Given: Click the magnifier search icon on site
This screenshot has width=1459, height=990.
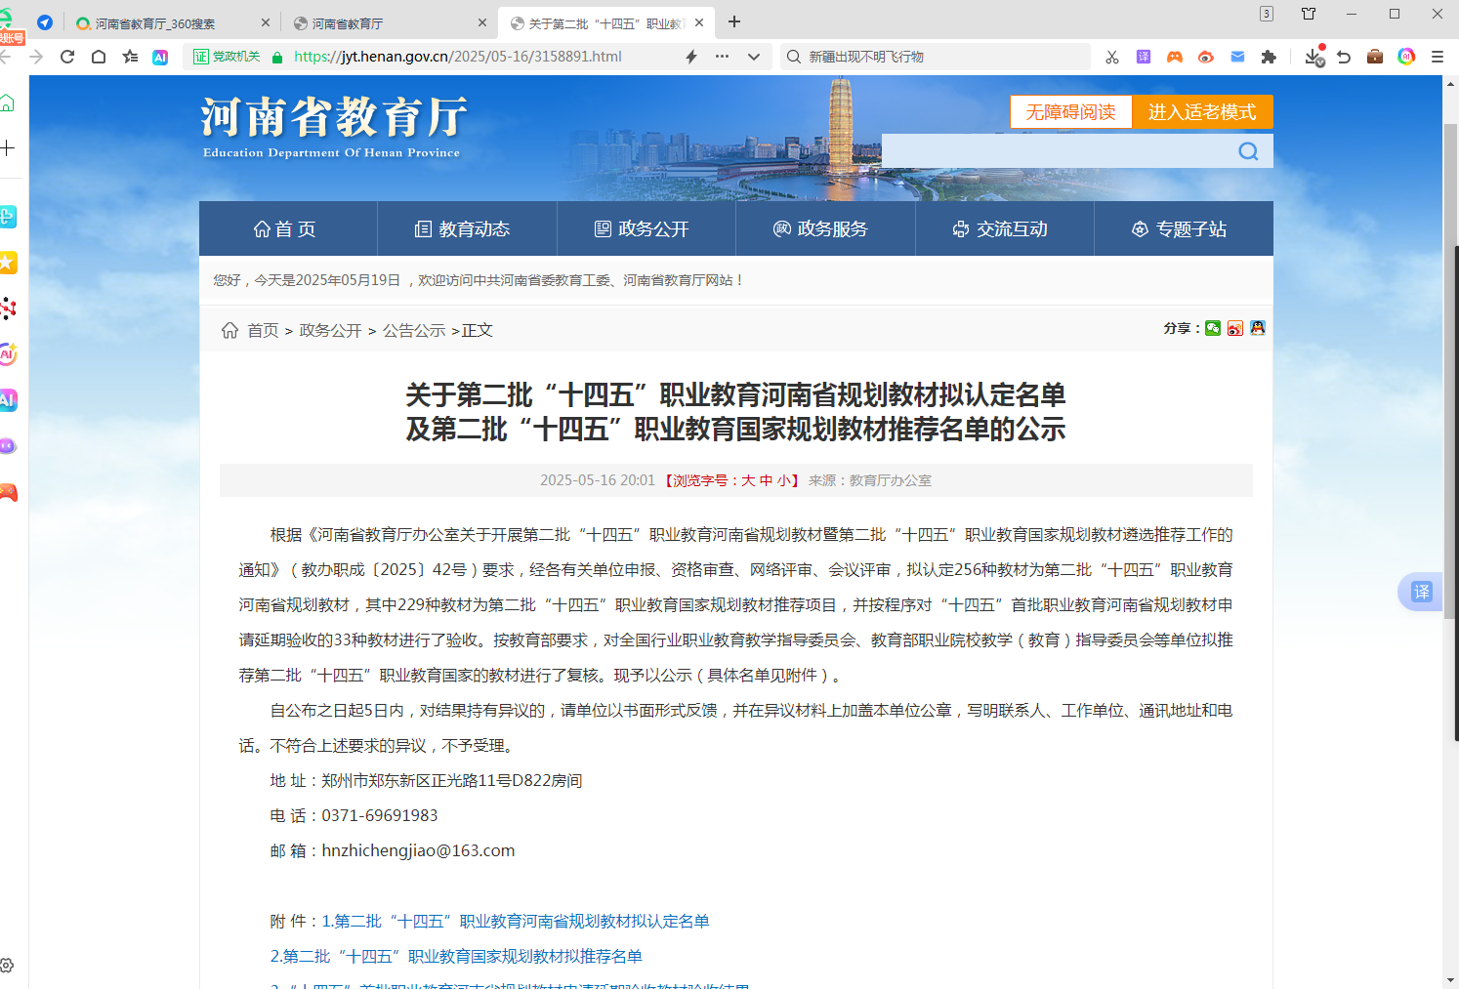Looking at the screenshot, I should (x=1248, y=151).
